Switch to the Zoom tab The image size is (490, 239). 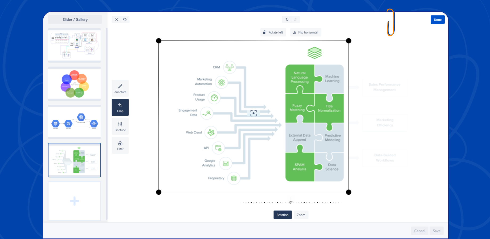click(301, 215)
